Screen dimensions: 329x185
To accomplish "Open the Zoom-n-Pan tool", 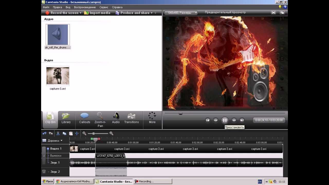I will (x=100, y=120).
